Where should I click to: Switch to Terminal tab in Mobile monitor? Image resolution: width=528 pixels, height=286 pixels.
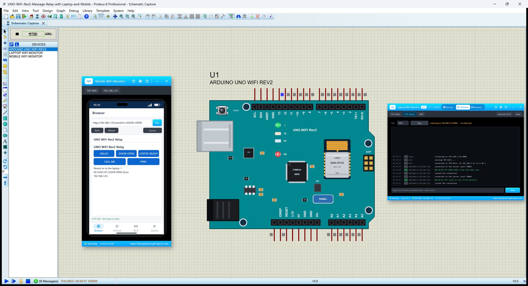(117, 228)
